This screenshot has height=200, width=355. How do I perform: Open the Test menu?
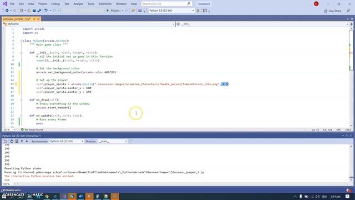click(67, 4)
